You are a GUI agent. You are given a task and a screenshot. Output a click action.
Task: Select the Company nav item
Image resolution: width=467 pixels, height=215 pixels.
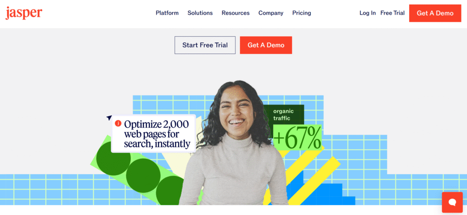(271, 13)
